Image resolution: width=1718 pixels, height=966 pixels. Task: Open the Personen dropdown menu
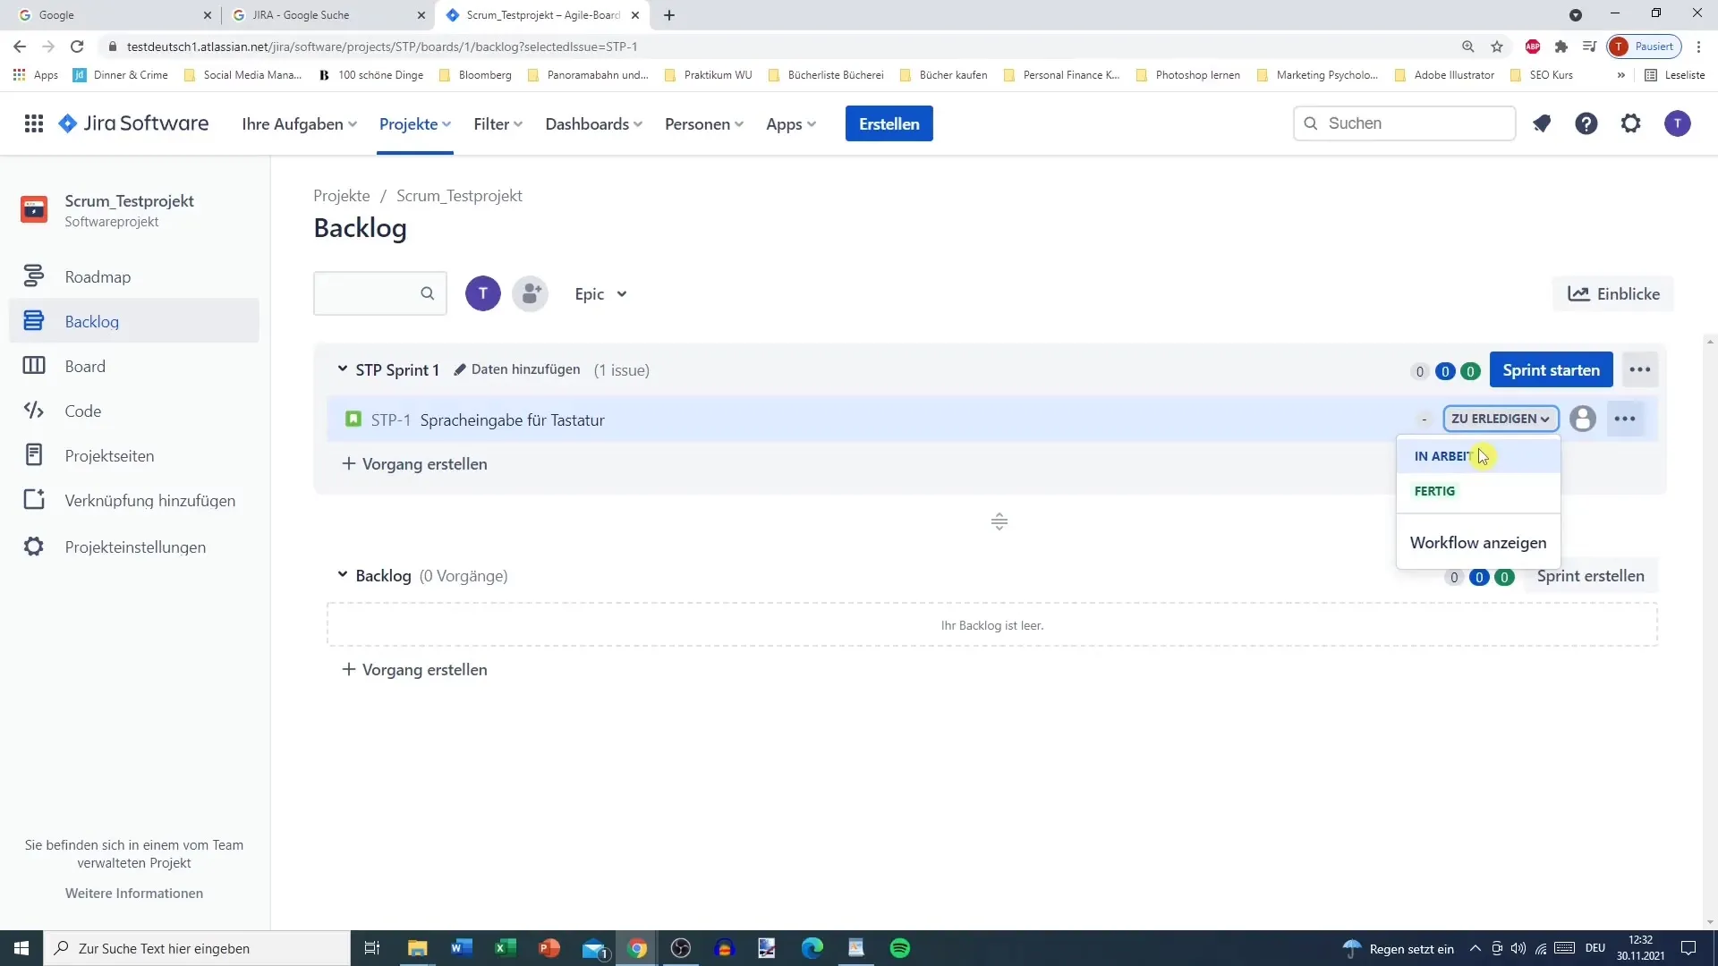click(x=704, y=124)
